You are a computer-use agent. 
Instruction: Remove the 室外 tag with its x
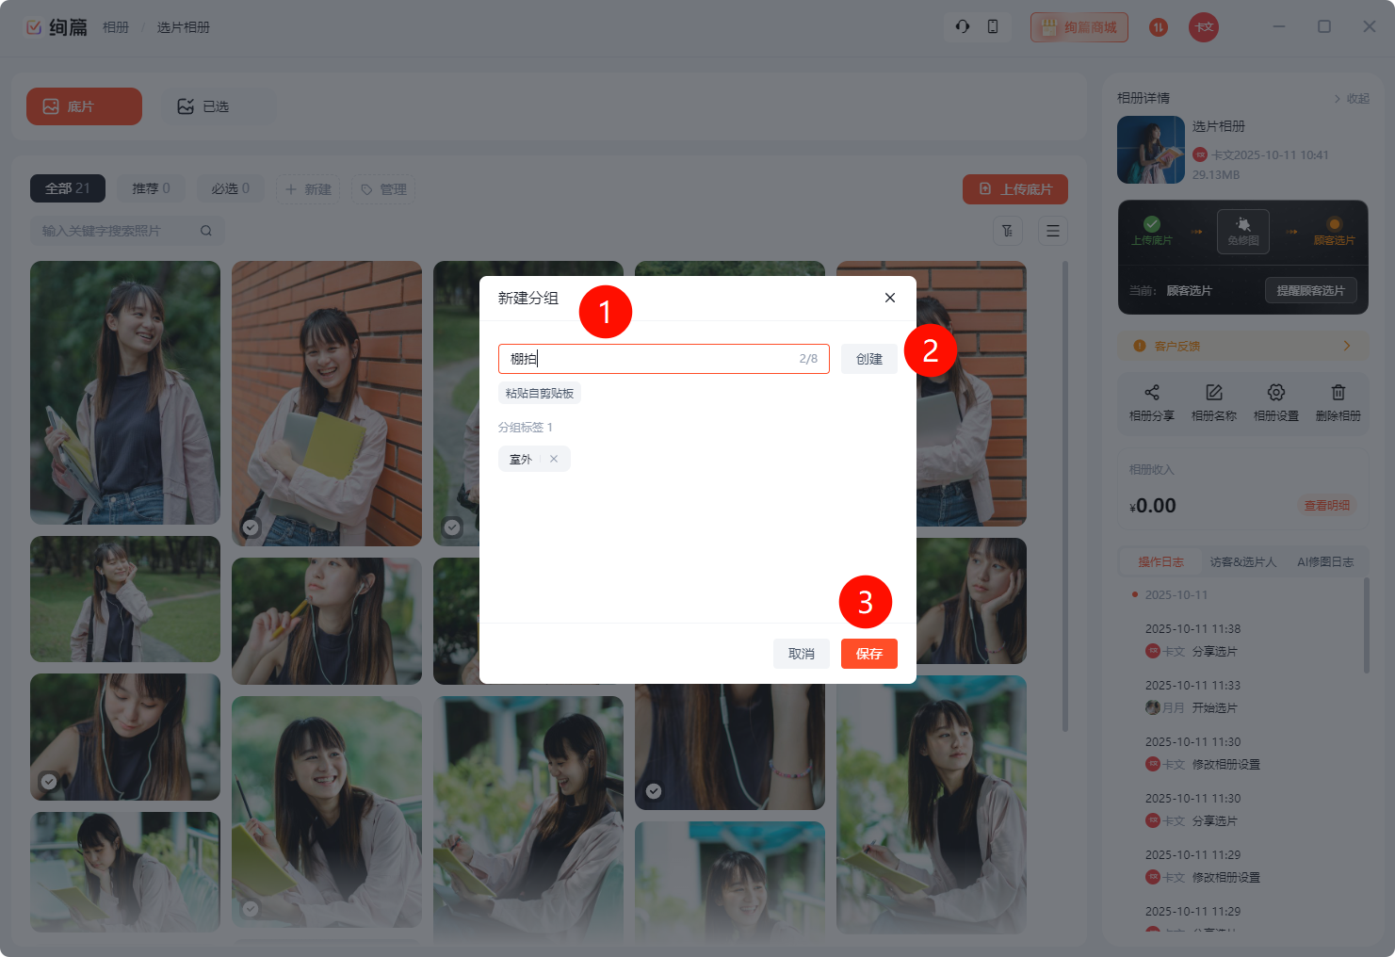coord(554,459)
